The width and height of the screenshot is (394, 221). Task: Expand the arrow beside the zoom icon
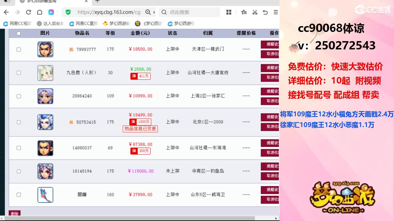click(154, 12)
